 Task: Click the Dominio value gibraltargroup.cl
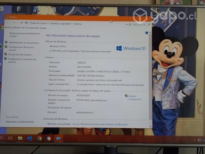pyautogui.click(x=85, y=112)
